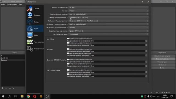
Task: Open Mic/Auxiliary device ZOOM H Series dropdown
Action: tap(108, 21)
